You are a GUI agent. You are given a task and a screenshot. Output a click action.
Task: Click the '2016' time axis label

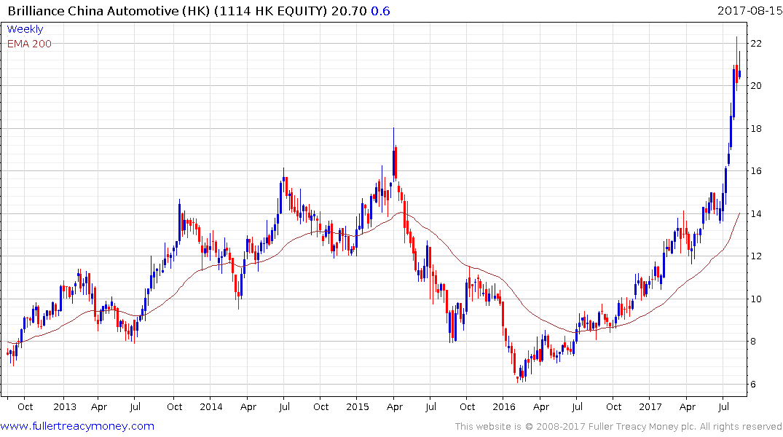tap(504, 407)
